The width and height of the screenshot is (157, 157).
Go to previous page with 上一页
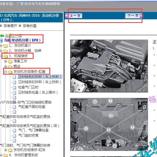(x=74, y=16)
